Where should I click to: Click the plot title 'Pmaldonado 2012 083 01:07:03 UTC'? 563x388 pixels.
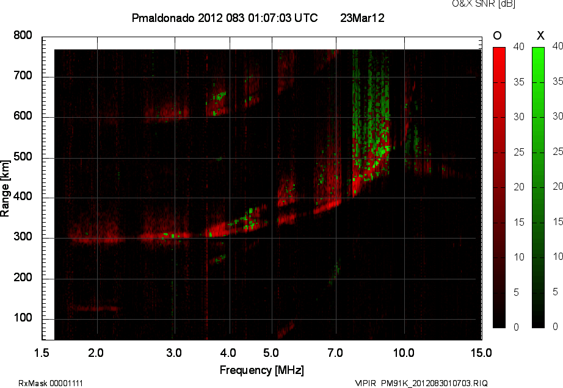(x=225, y=18)
